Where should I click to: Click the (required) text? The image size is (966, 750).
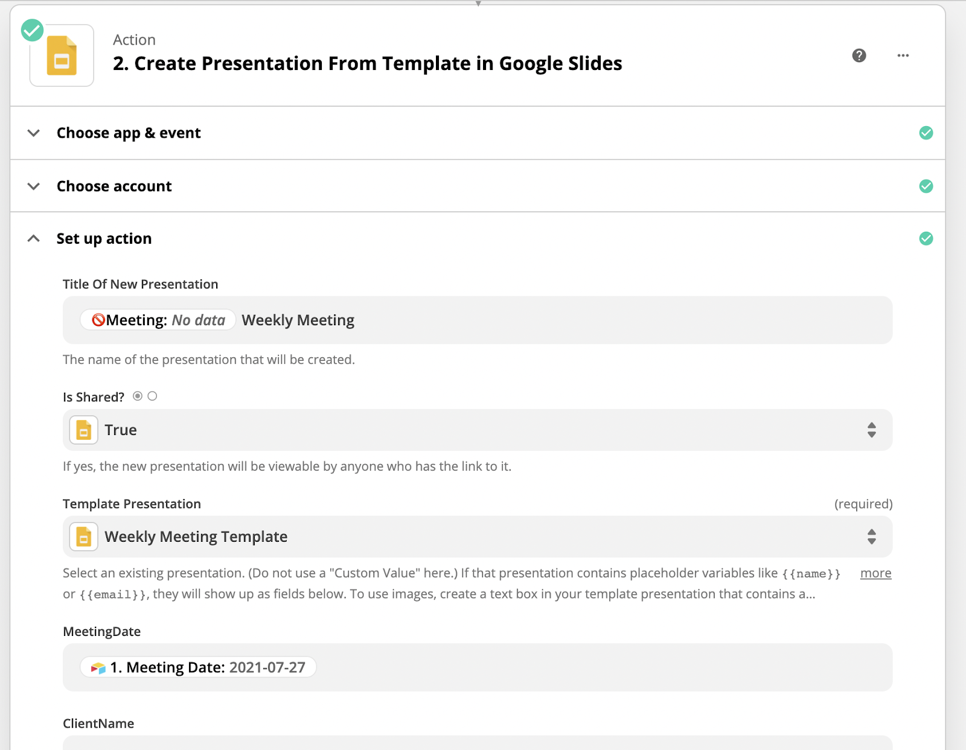[x=863, y=504]
